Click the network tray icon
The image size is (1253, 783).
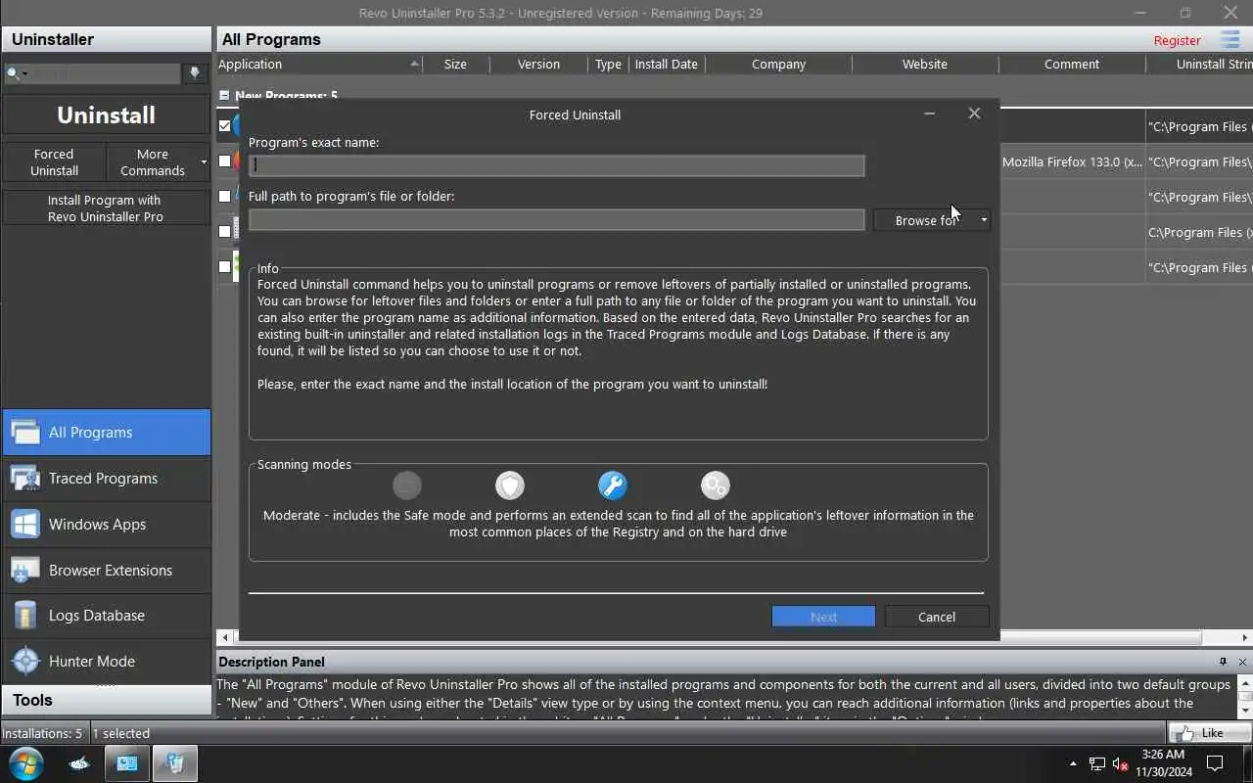pyautogui.click(x=1097, y=763)
